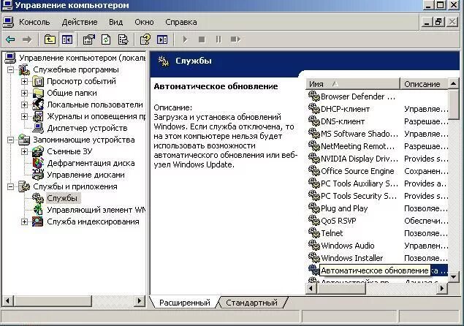Image resolution: width=464 pixels, height=326 pixels.
Task: Click the Локальные пользователи icon
Action: (x=38, y=105)
